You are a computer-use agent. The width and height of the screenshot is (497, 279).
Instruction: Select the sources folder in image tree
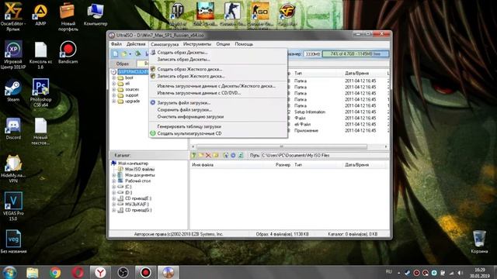(x=132, y=90)
